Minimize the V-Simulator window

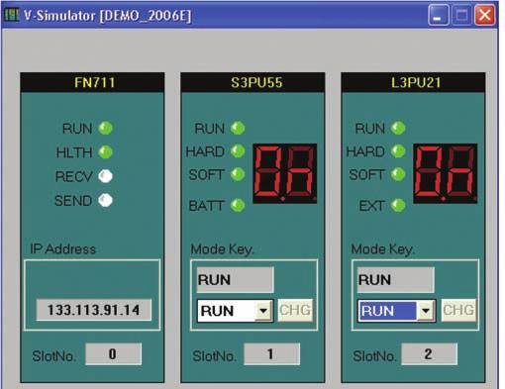pos(439,15)
